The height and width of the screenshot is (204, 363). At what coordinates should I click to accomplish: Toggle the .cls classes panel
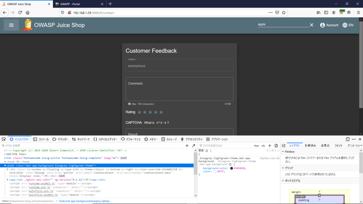263,146
